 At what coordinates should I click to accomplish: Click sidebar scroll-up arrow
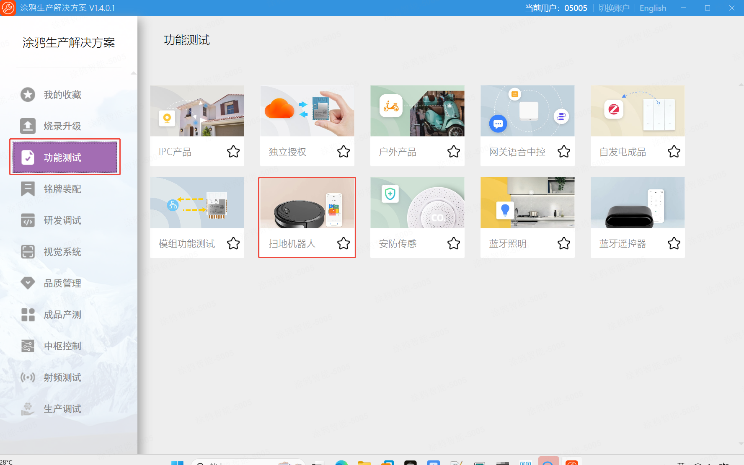133,73
